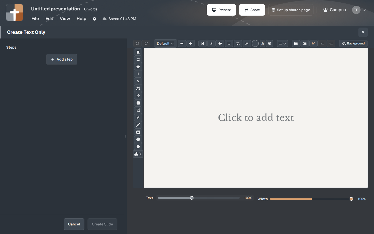Image resolution: width=374 pixels, height=234 pixels.
Task: Decrease paragraph indent
Action: 322,43
